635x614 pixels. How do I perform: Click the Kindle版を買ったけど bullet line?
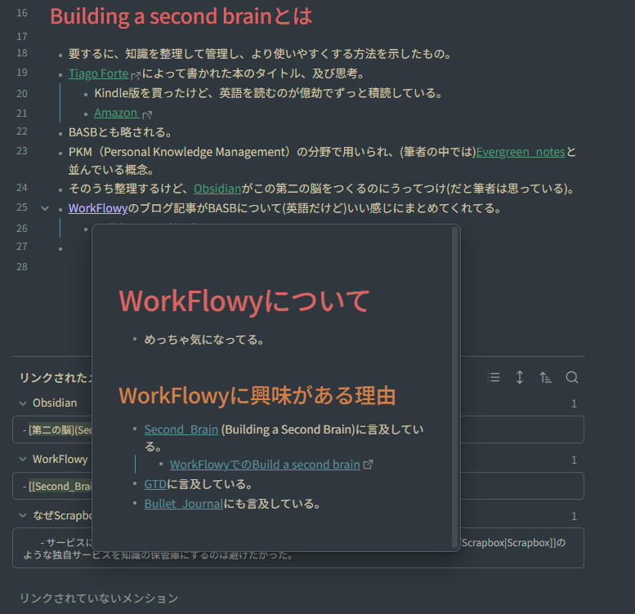pyautogui.click(x=269, y=93)
